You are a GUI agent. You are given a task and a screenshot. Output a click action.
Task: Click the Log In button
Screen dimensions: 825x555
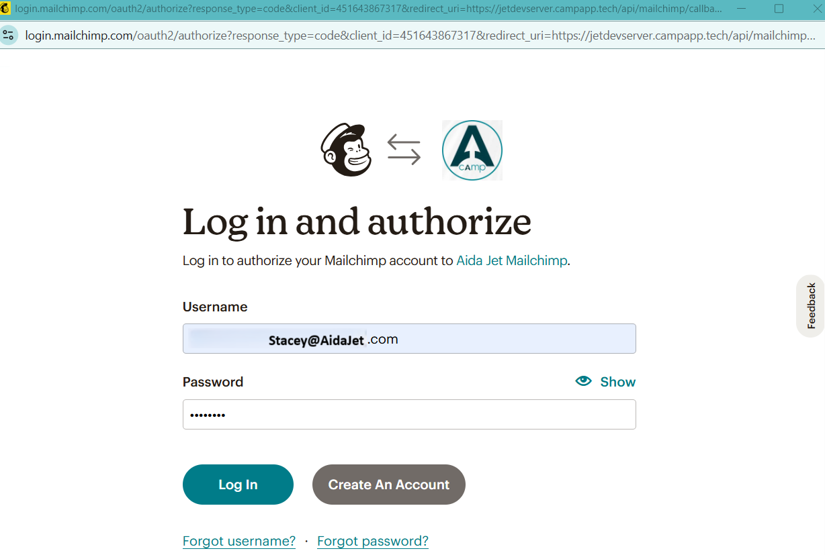point(238,485)
